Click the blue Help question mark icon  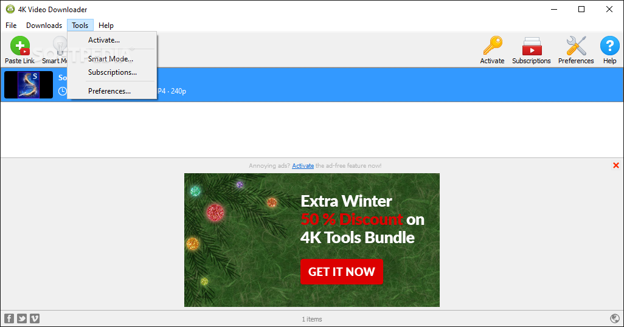coord(609,46)
